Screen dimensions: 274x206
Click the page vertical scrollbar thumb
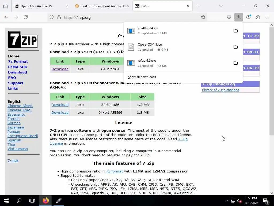(272, 80)
